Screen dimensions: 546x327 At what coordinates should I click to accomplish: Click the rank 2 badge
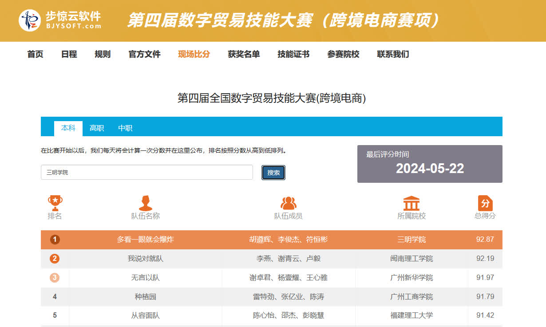[x=55, y=259]
